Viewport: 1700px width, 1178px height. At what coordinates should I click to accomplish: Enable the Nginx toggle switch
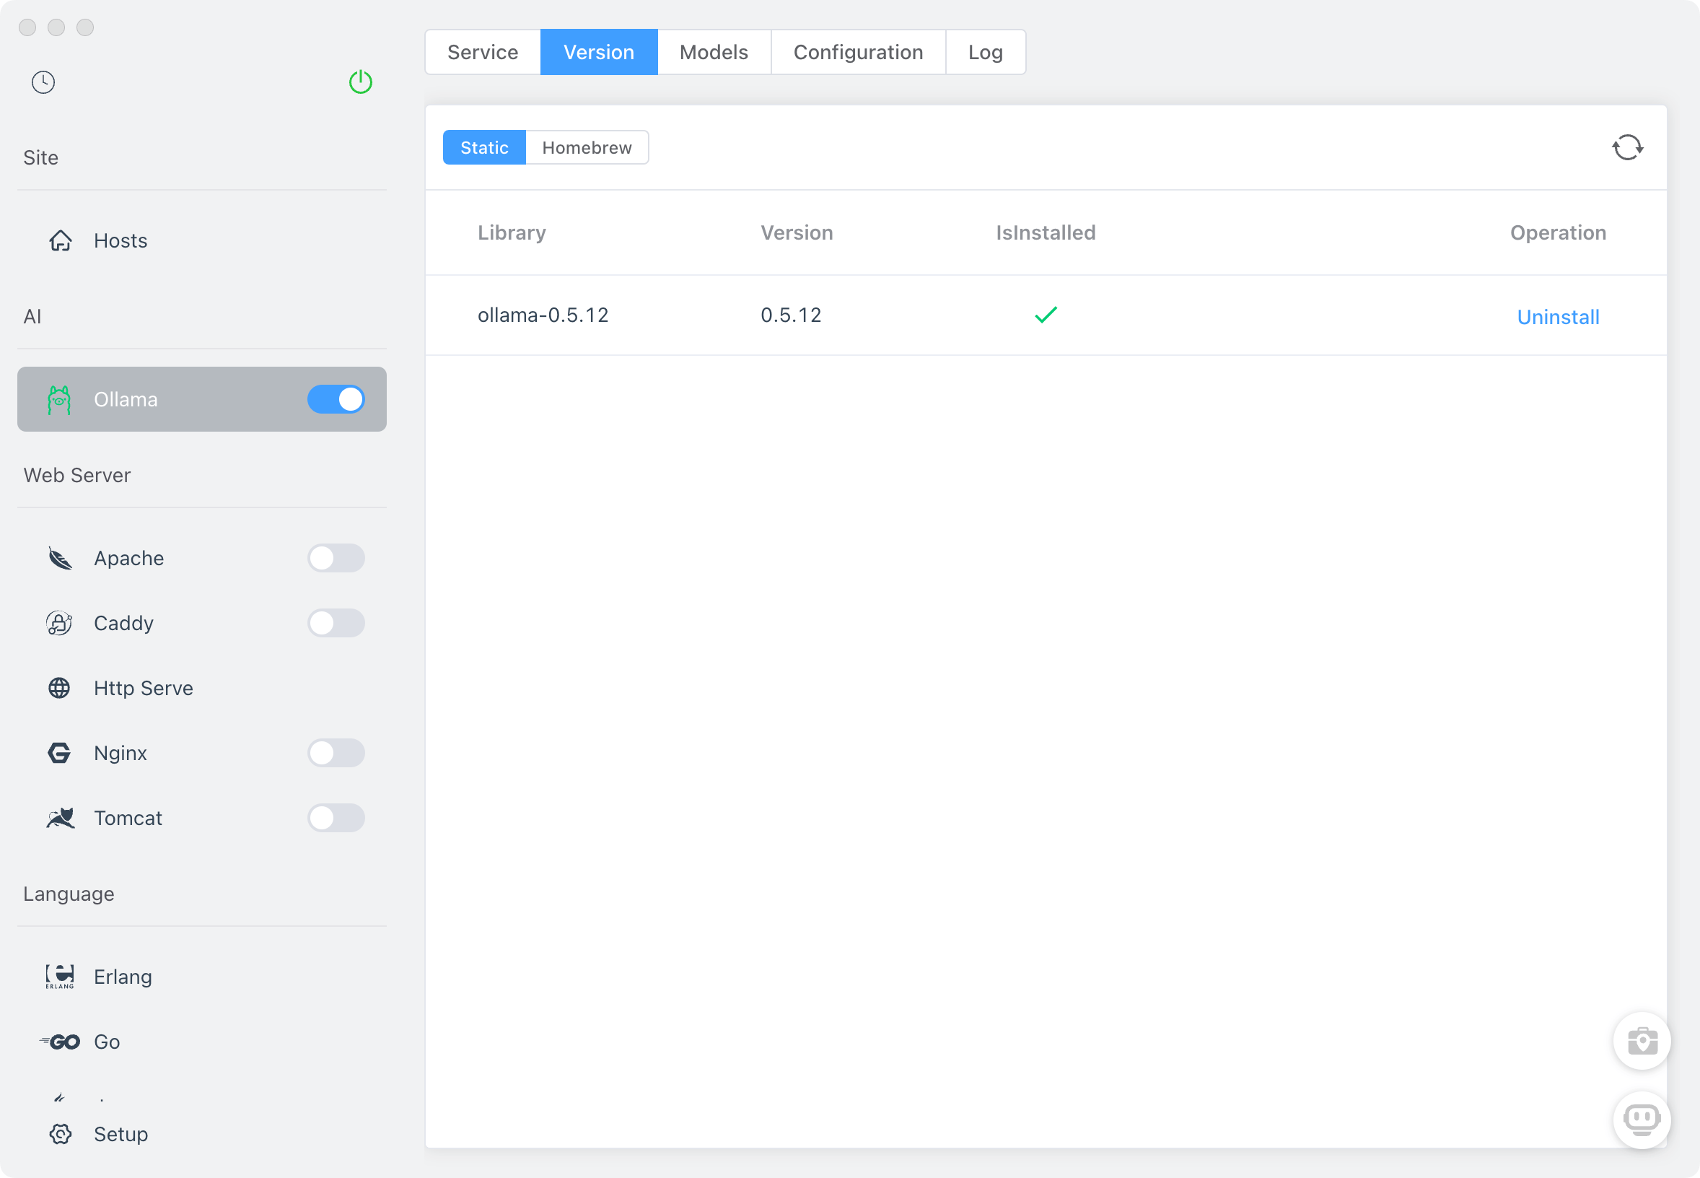(336, 753)
